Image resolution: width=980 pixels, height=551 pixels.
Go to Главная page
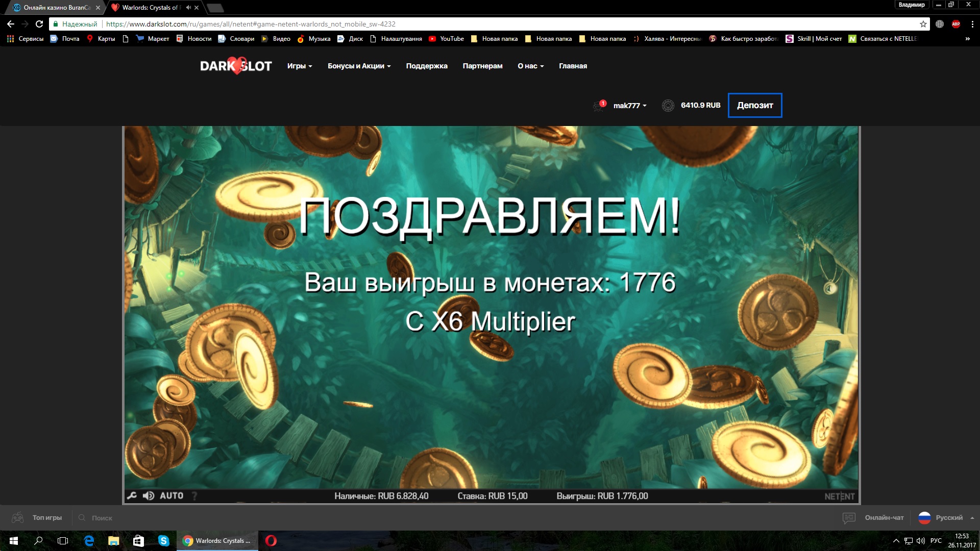coord(573,66)
